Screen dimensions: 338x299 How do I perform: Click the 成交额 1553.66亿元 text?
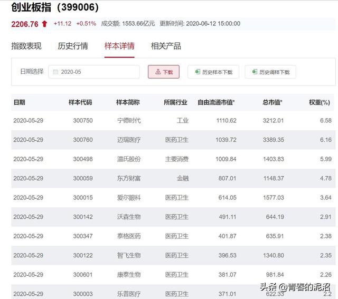[128, 23]
